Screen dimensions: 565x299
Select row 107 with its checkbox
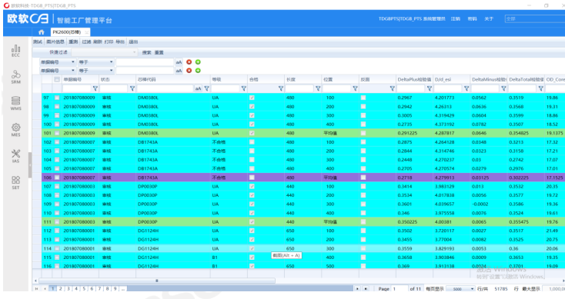[57, 186]
